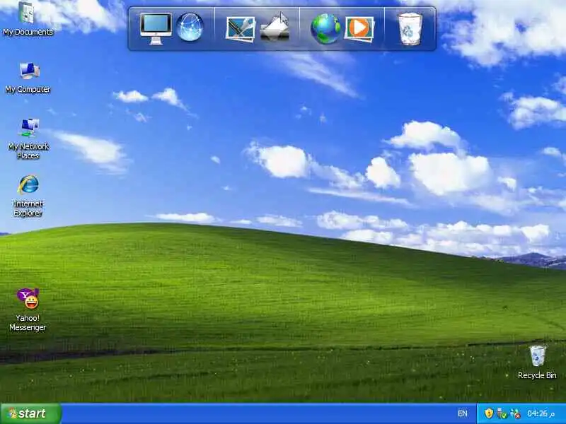Open the trash can in the dock
Screen dimensions: 566x424
click(x=410, y=28)
